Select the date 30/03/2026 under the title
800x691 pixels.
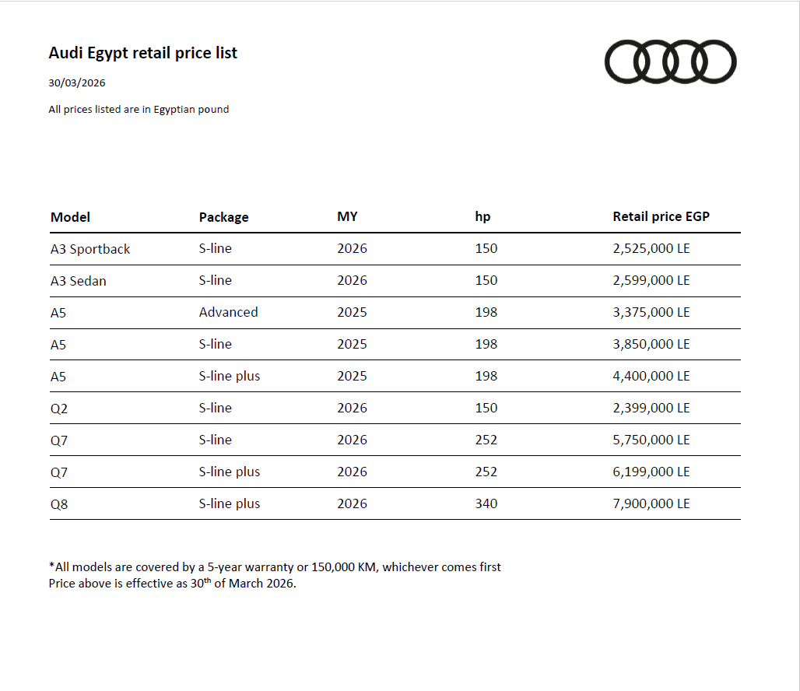[77, 82]
